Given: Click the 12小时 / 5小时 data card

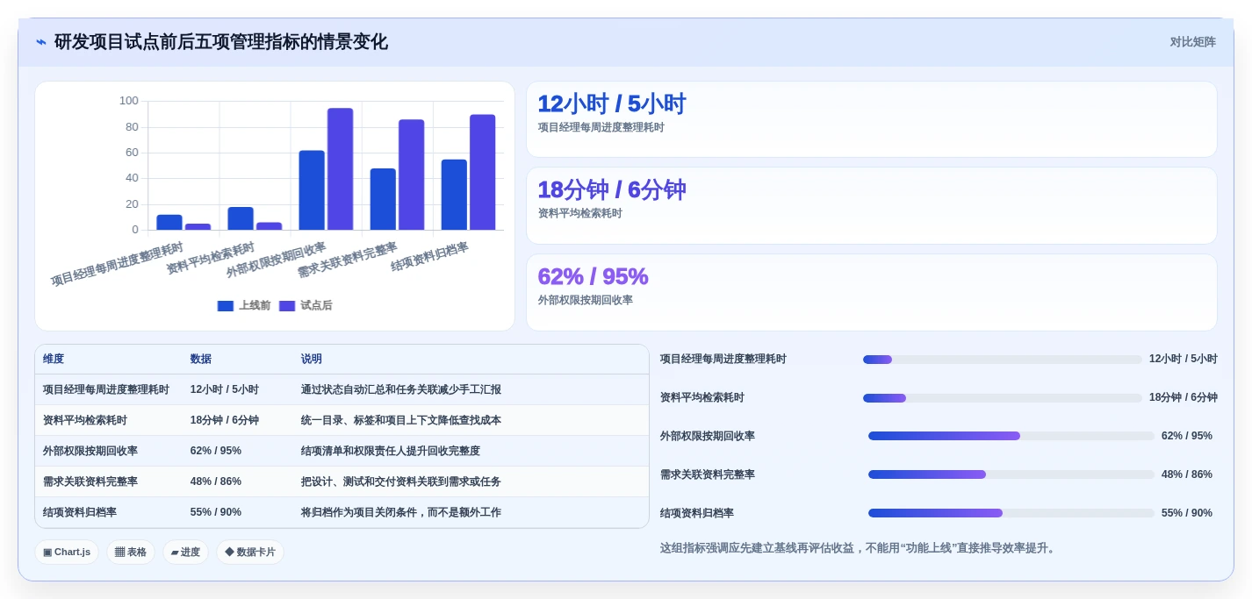Looking at the screenshot, I should tap(871, 119).
